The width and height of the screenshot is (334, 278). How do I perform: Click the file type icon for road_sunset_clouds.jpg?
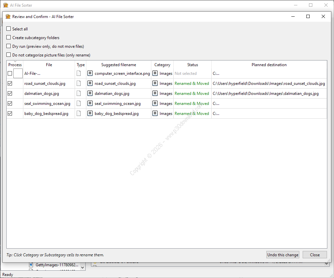[79, 84]
